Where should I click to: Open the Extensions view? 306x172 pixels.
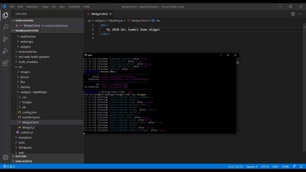(5, 63)
